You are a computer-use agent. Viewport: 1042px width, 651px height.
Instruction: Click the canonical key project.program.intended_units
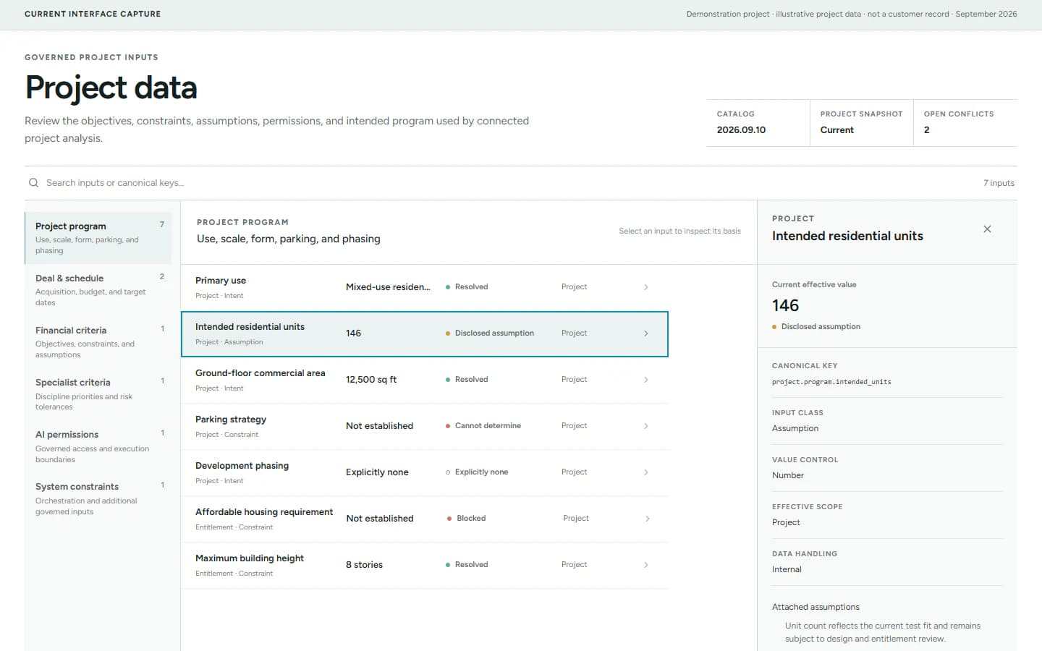coord(831,382)
